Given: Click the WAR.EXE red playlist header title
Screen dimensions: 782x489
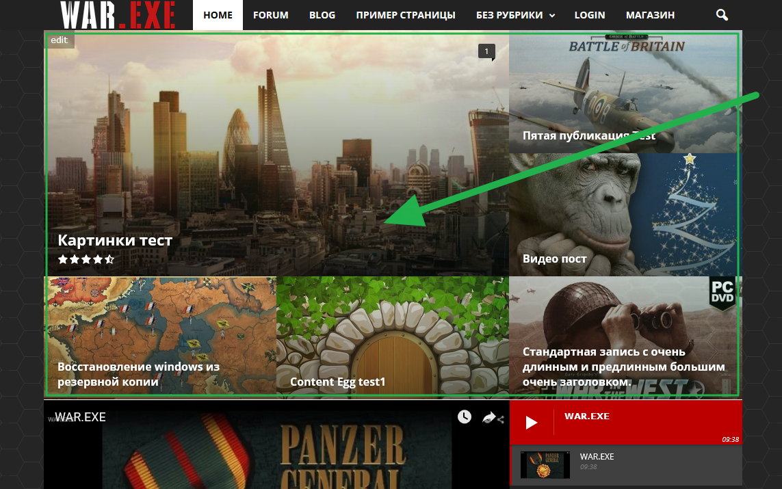Looking at the screenshot, I should (x=586, y=417).
